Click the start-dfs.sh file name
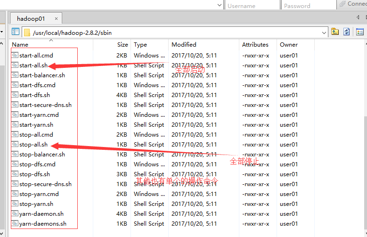367x237 pixels. tap(35, 95)
